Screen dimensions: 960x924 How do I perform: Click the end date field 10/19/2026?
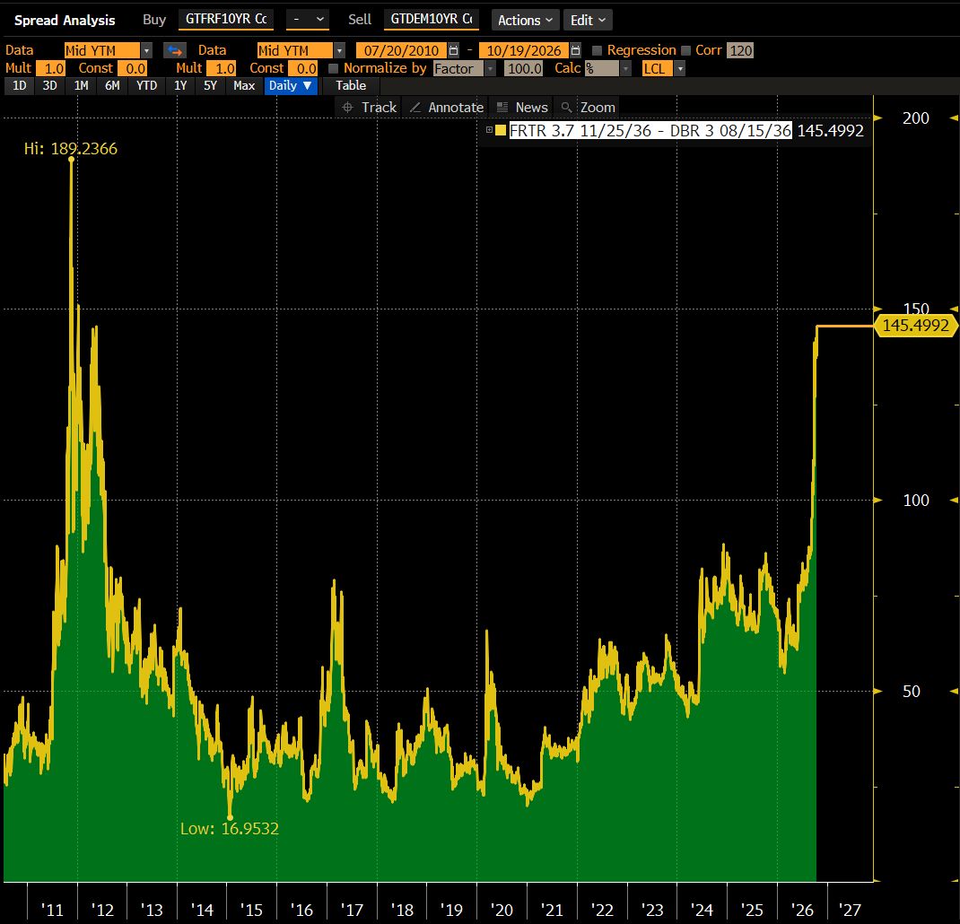pyautogui.click(x=523, y=50)
